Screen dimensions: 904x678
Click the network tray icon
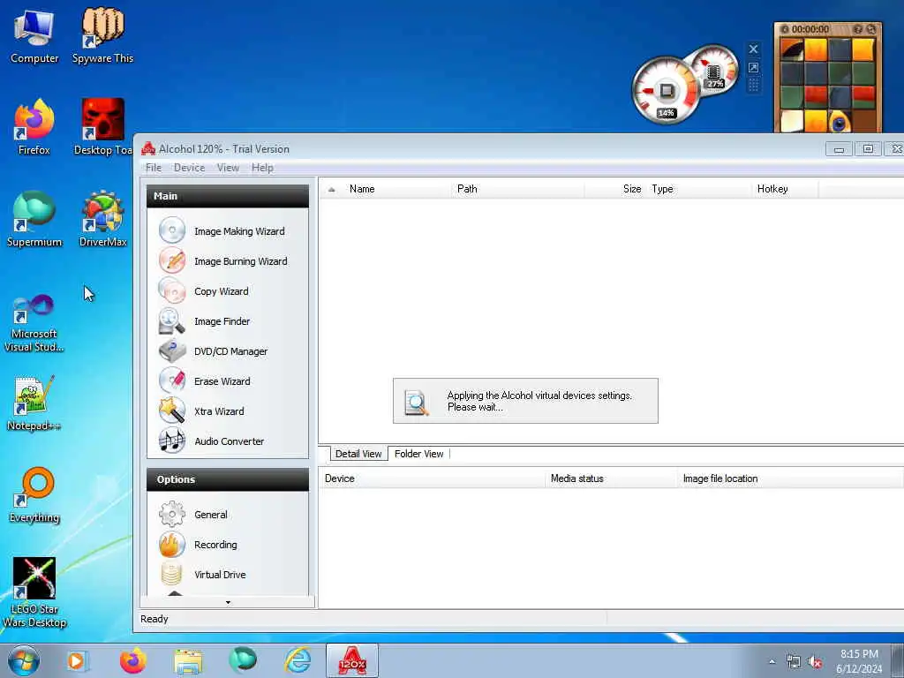pyautogui.click(x=794, y=661)
